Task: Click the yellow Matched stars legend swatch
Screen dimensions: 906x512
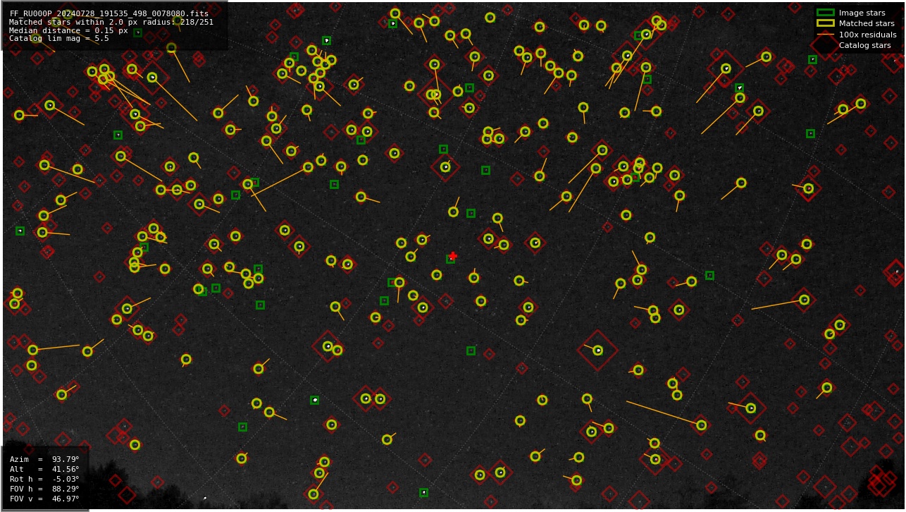Action: [825, 23]
